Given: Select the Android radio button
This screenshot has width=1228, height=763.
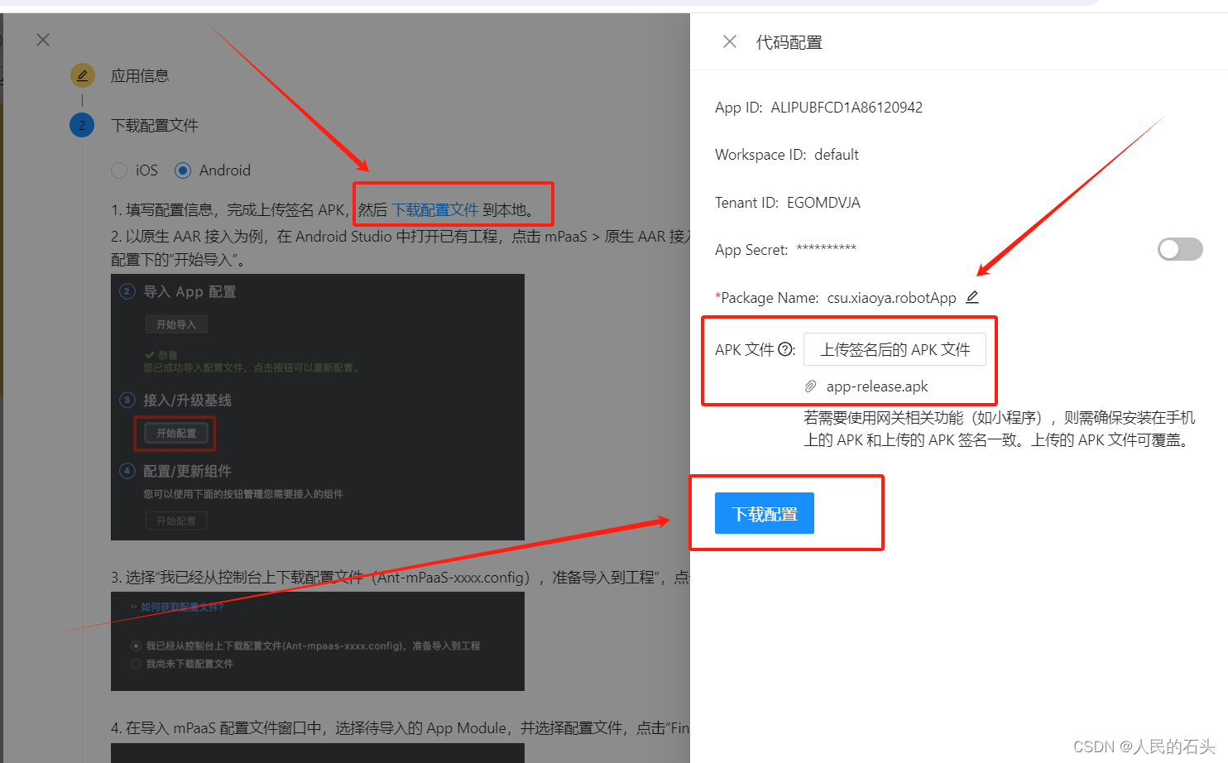Looking at the screenshot, I should [183, 170].
